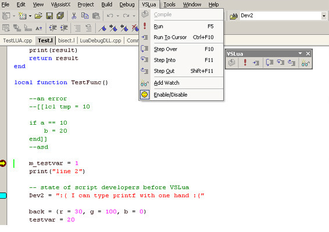Click the code line 'm_testvar = 1'
The height and width of the screenshot is (232, 329).
tap(53, 163)
